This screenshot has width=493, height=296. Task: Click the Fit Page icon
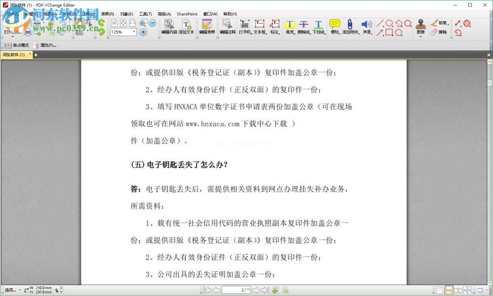coord(123,23)
